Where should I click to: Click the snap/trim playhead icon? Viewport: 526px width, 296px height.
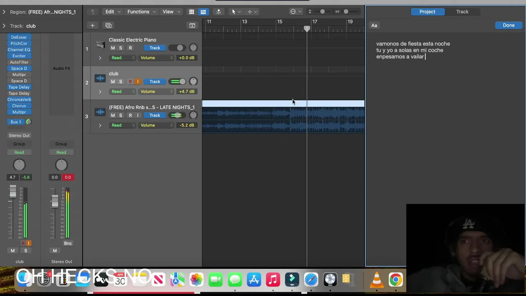click(219, 12)
